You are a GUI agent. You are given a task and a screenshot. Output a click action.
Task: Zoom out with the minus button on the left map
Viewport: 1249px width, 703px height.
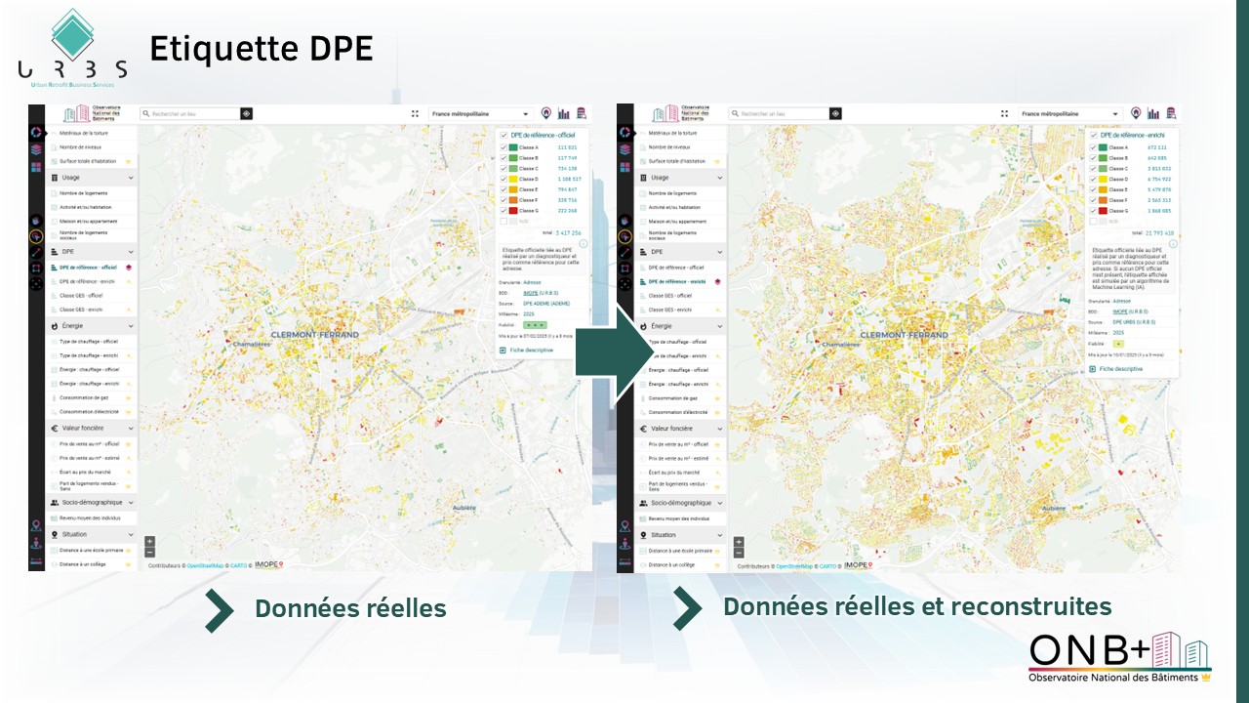tap(149, 553)
